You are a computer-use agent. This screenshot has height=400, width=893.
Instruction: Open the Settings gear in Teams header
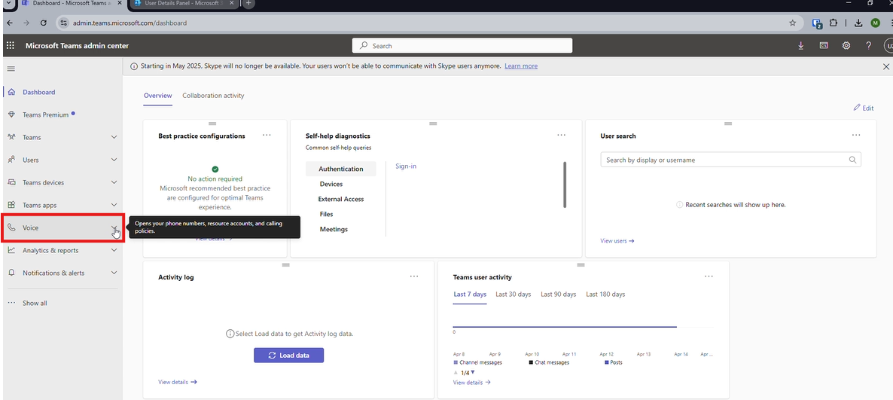846,46
